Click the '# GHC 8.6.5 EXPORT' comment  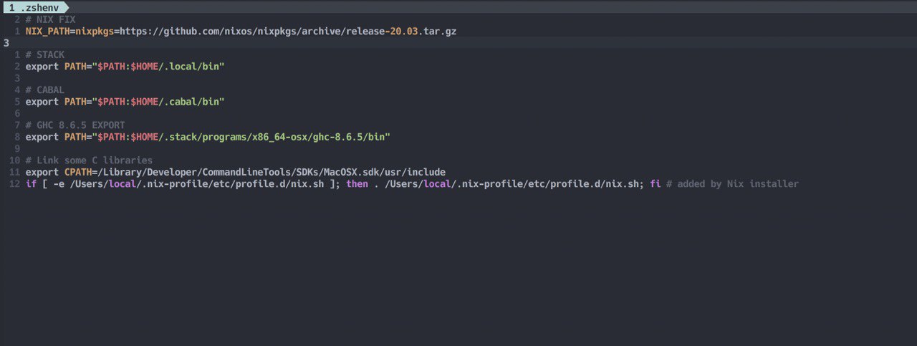(75, 125)
